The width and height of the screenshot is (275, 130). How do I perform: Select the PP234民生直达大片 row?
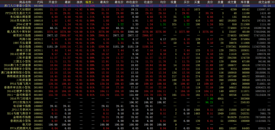click(137, 13)
